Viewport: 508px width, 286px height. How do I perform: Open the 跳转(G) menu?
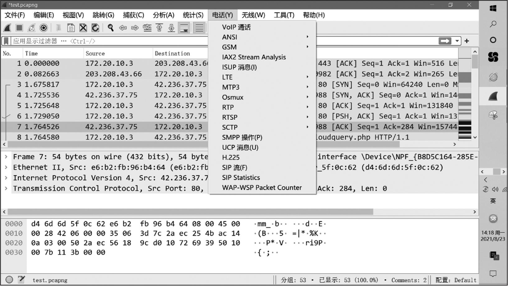(103, 15)
